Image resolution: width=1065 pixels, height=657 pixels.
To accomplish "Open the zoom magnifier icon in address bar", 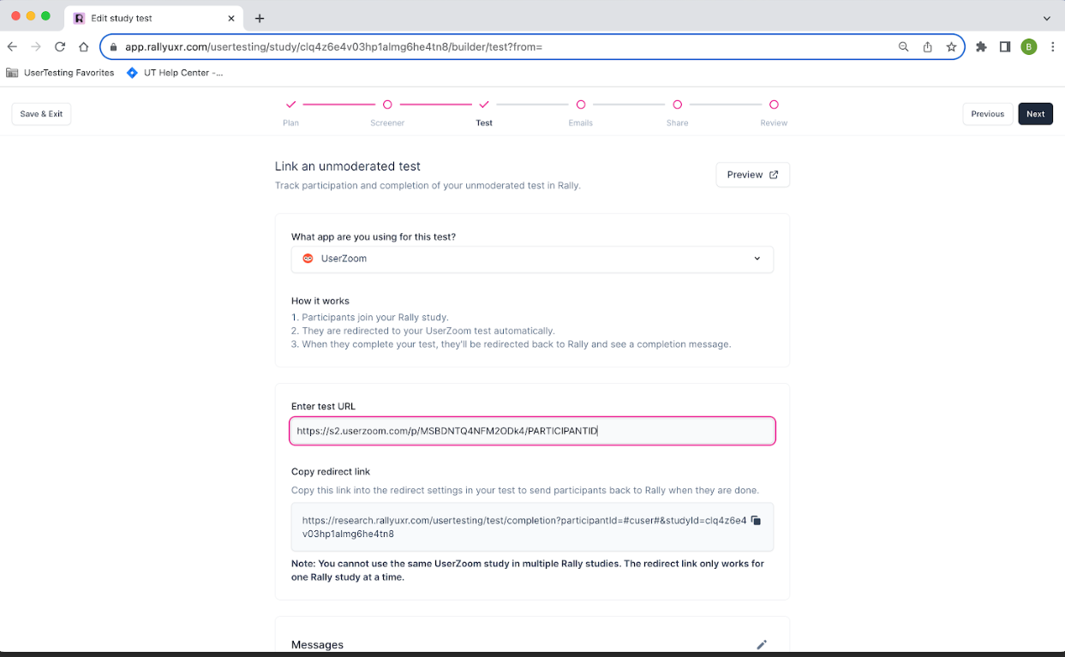I will [904, 47].
